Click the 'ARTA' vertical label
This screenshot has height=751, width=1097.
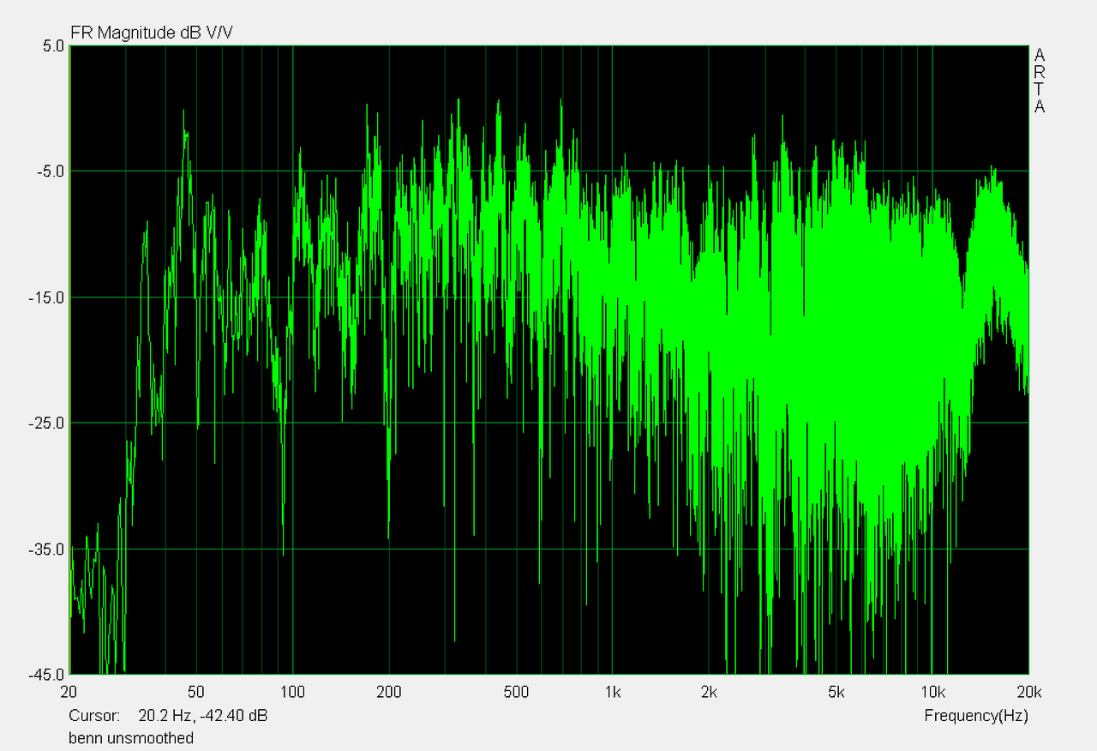pyautogui.click(x=1040, y=81)
